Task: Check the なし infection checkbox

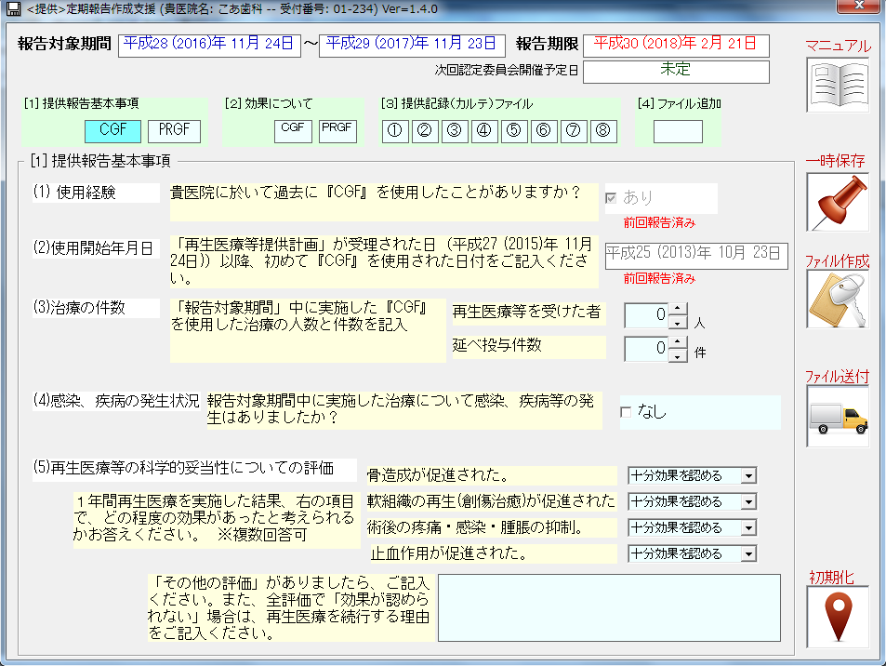Action: click(x=626, y=412)
